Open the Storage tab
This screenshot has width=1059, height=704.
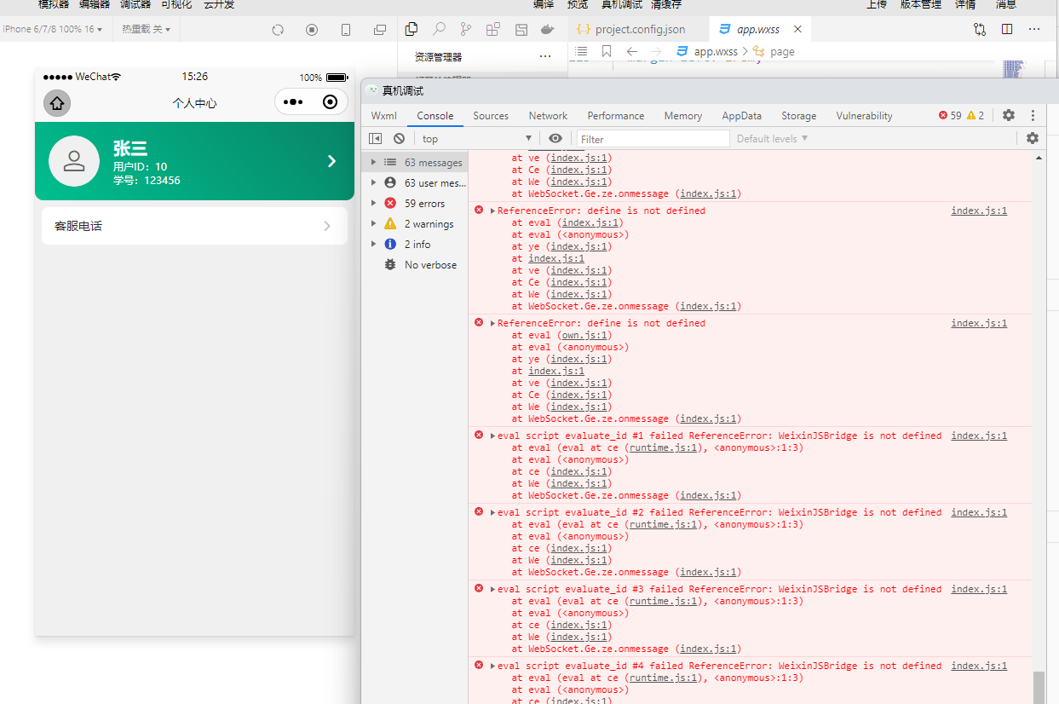pos(798,116)
